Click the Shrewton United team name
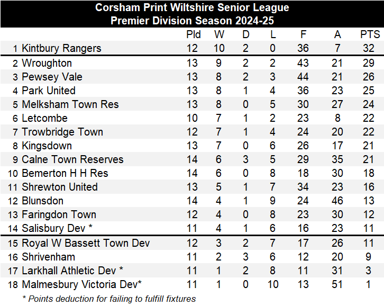384x305 pixels. pos(59,187)
